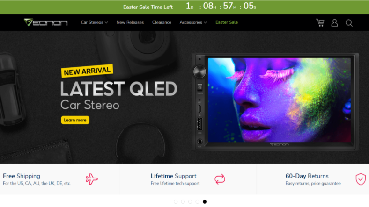This screenshot has width=369, height=207.
Task: Click the Easter Sale countdown banner
Action: click(184, 7)
